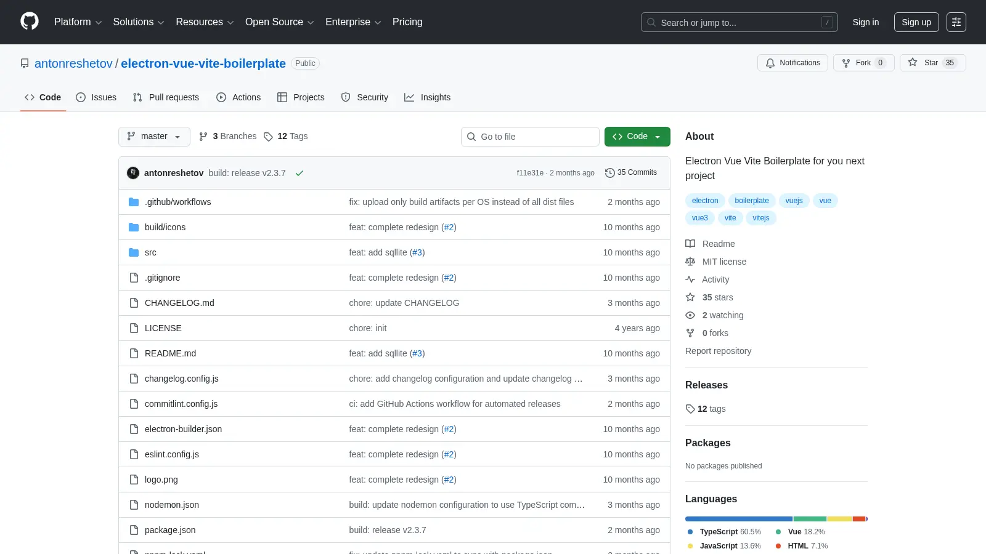Click the boilerplate topic tag
Image resolution: width=986 pixels, height=554 pixels.
click(x=752, y=201)
